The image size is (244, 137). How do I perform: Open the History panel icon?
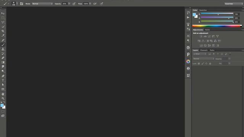coord(188,13)
